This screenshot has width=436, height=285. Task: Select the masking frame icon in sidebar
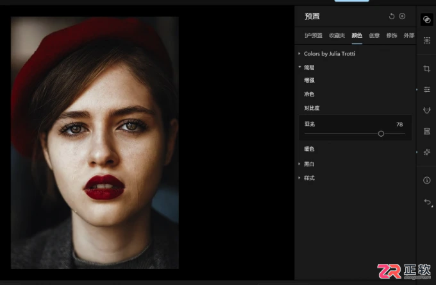[x=427, y=40]
